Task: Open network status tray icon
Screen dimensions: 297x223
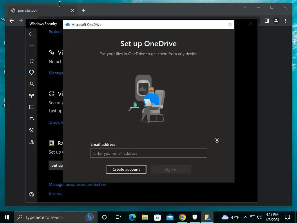Action: pyautogui.click(x=253, y=217)
